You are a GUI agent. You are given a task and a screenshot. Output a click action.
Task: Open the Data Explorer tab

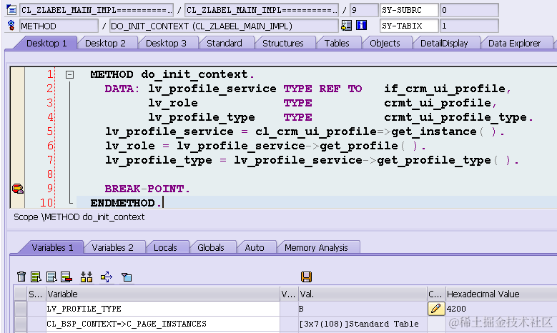pos(514,43)
